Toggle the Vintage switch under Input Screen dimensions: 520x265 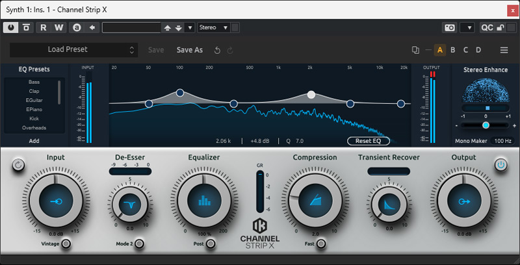tap(66, 244)
